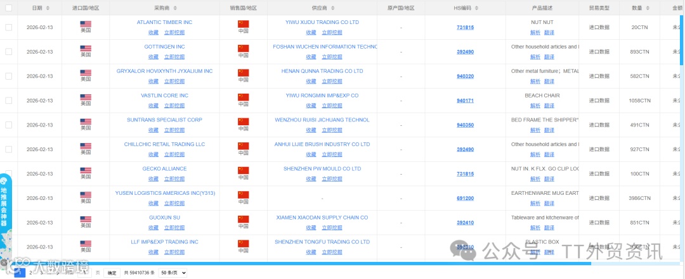The image size is (685, 279).
Task: Open buyer YUSEN LOGISTICS AMERICAS INC(Y313)
Action: [165, 193]
